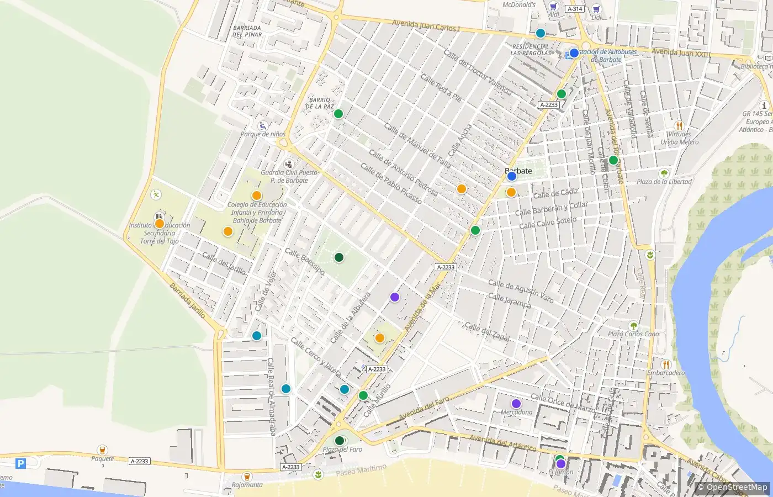
Task: Click the Aldi shopping cart icon
Action: (553, 7)
